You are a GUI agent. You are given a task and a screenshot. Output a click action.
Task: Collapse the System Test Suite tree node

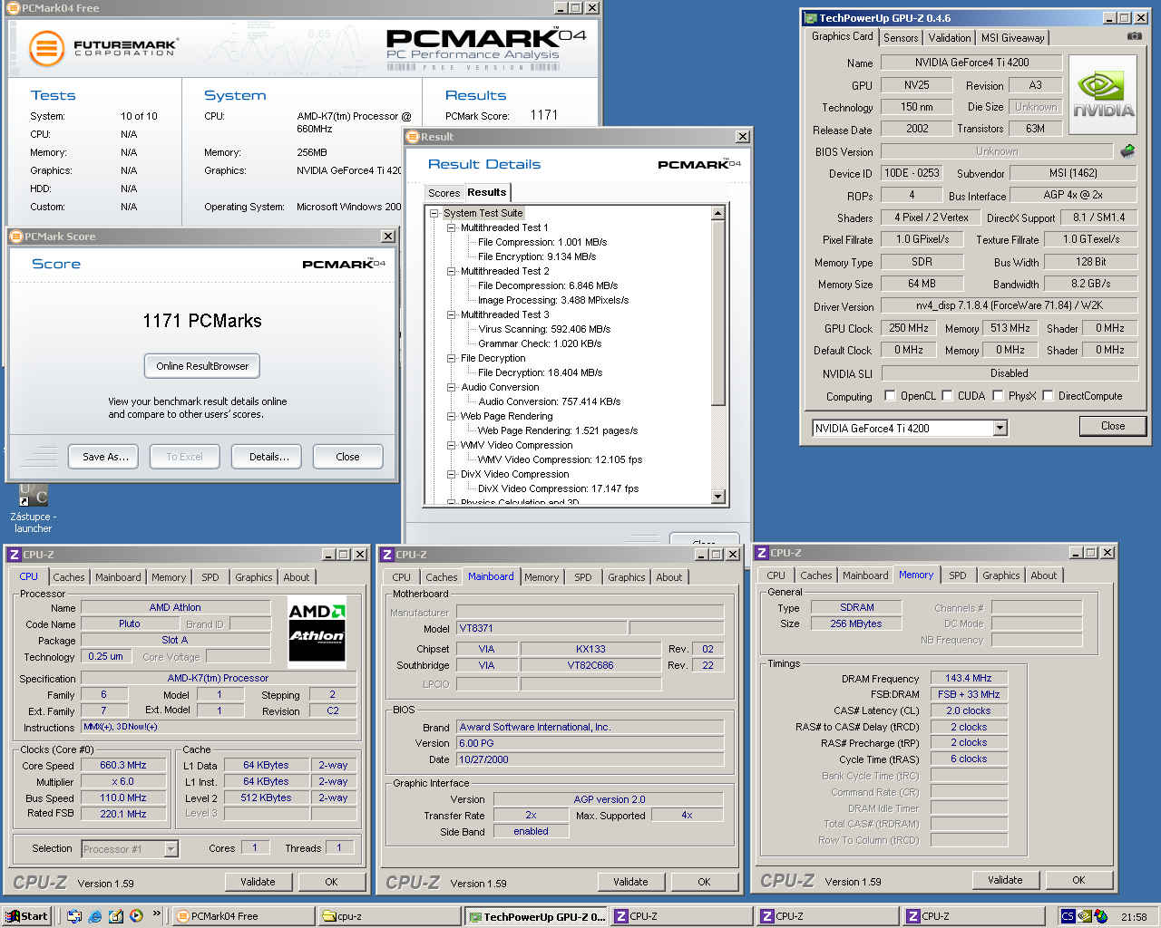point(434,214)
